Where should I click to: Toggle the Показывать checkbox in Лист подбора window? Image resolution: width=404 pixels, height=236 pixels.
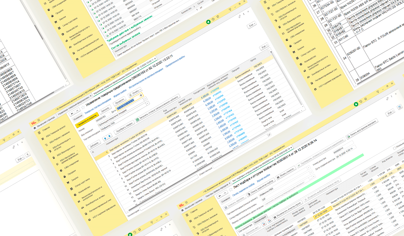coord(394,149)
